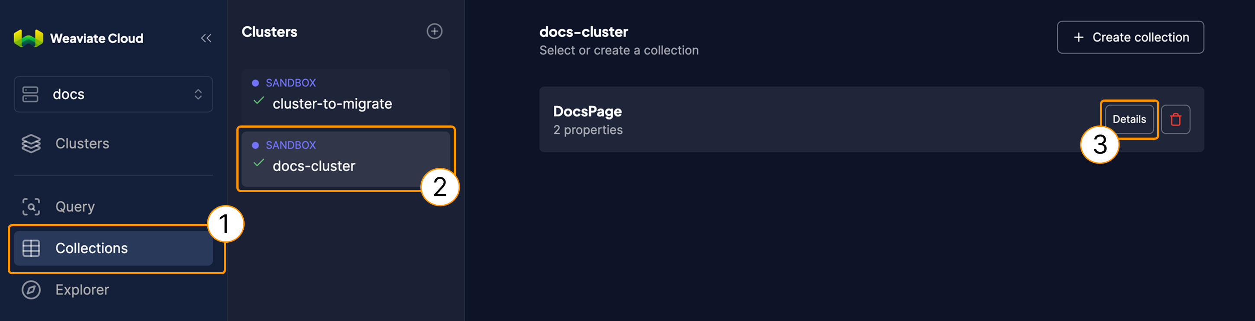Click the Query magnifier icon

tap(31, 206)
